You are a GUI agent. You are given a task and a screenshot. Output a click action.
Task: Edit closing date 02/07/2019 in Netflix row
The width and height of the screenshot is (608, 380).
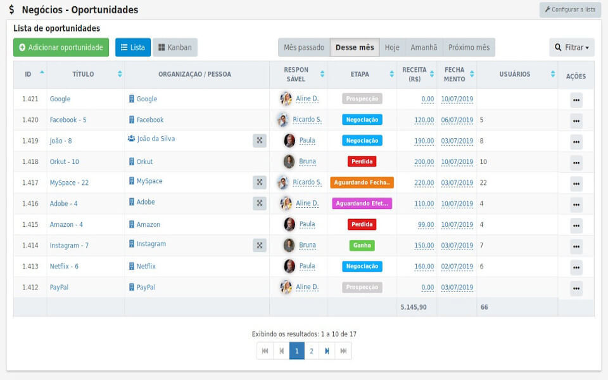pos(457,267)
